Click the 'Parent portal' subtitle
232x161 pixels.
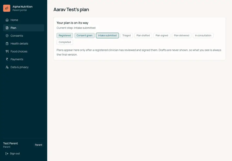[20, 10]
